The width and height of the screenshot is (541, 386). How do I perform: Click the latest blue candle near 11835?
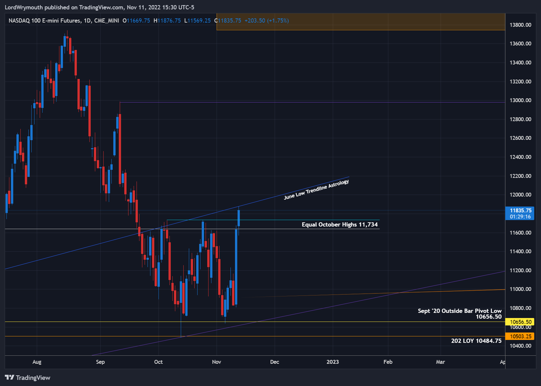click(x=239, y=218)
